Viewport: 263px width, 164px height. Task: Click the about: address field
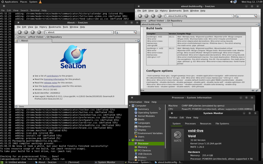coord(79,32)
